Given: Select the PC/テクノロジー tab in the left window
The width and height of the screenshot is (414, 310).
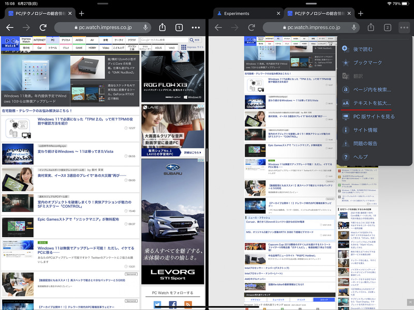Looking at the screenshot, I should point(40,13).
